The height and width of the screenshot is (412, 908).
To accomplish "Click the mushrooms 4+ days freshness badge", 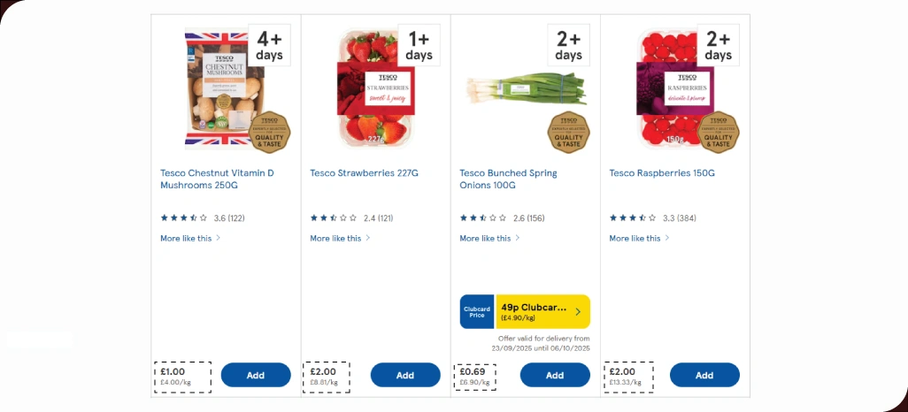I will click(x=269, y=46).
